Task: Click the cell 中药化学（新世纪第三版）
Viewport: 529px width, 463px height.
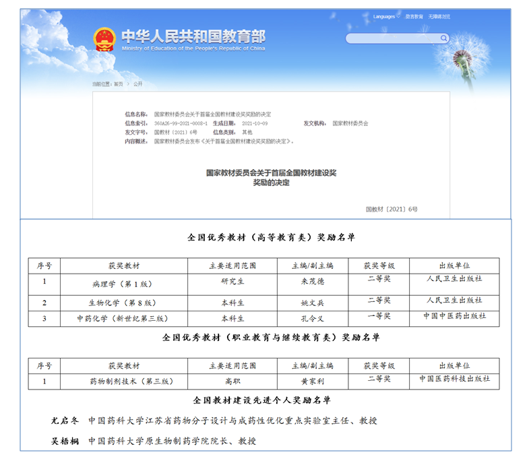Action: point(123,319)
